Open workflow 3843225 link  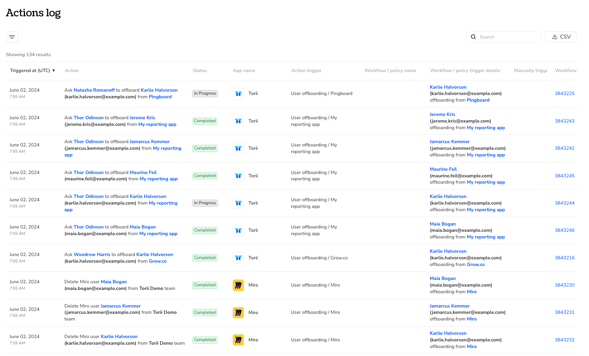pyautogui.click(x=564, y=93)
